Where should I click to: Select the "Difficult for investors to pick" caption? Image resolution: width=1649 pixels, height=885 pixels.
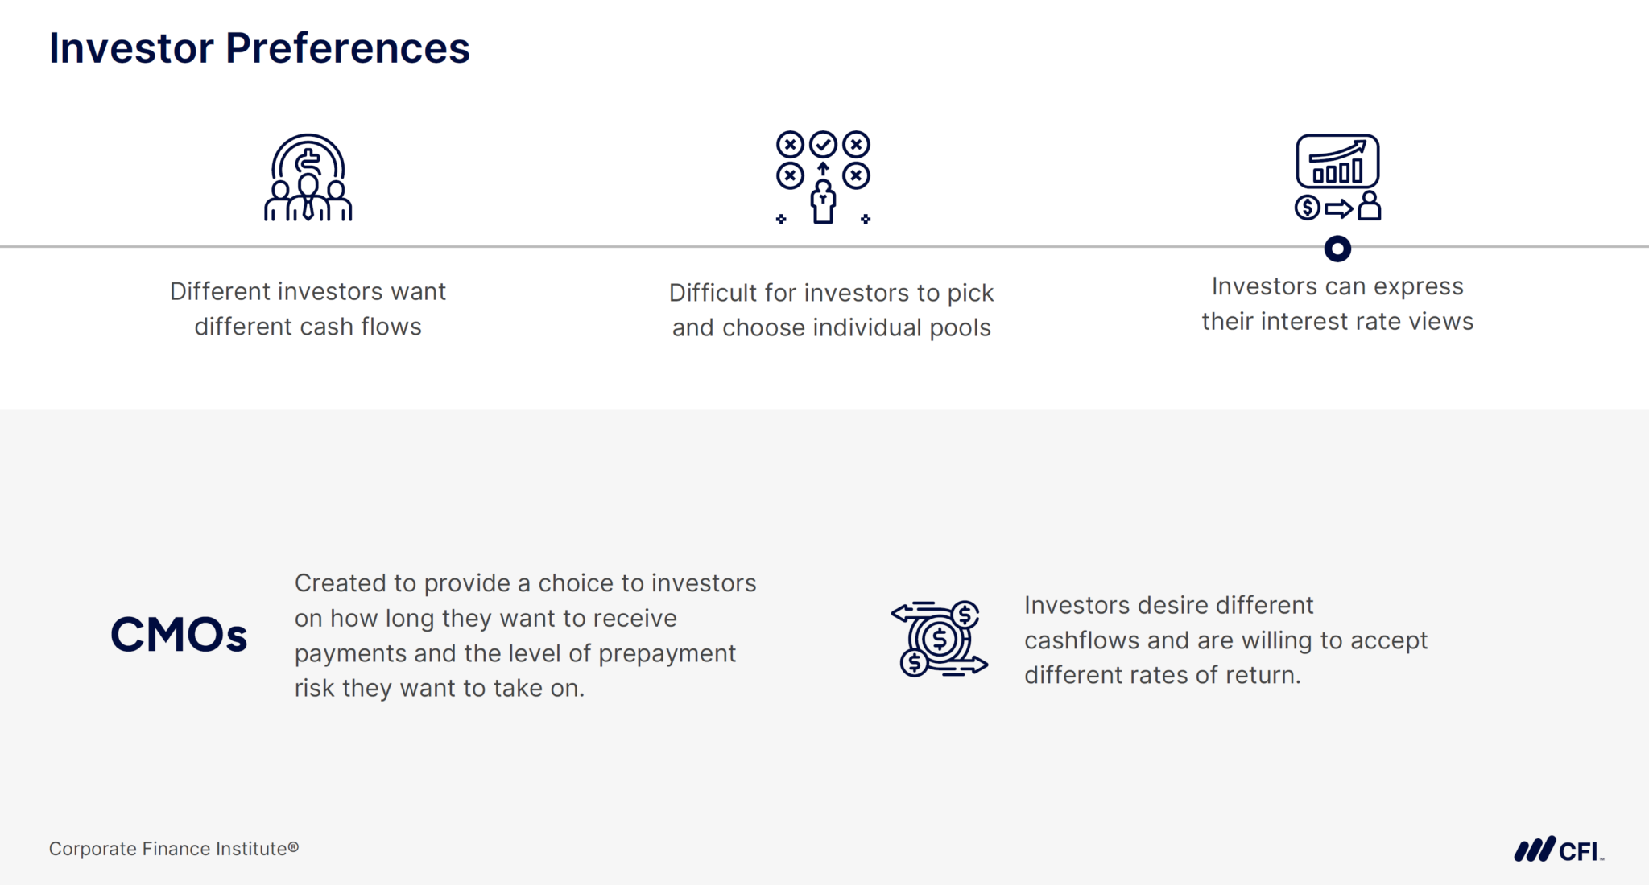(x=831, y=293)
